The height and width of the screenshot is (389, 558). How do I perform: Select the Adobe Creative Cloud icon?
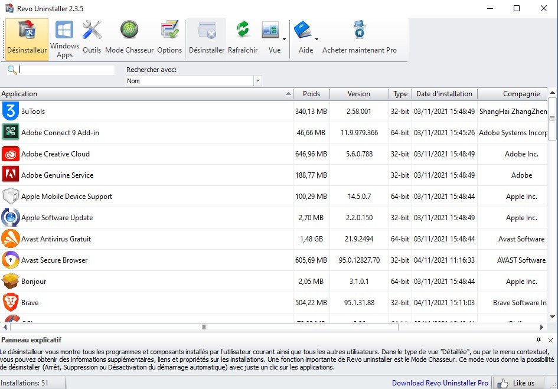(10, 153)
